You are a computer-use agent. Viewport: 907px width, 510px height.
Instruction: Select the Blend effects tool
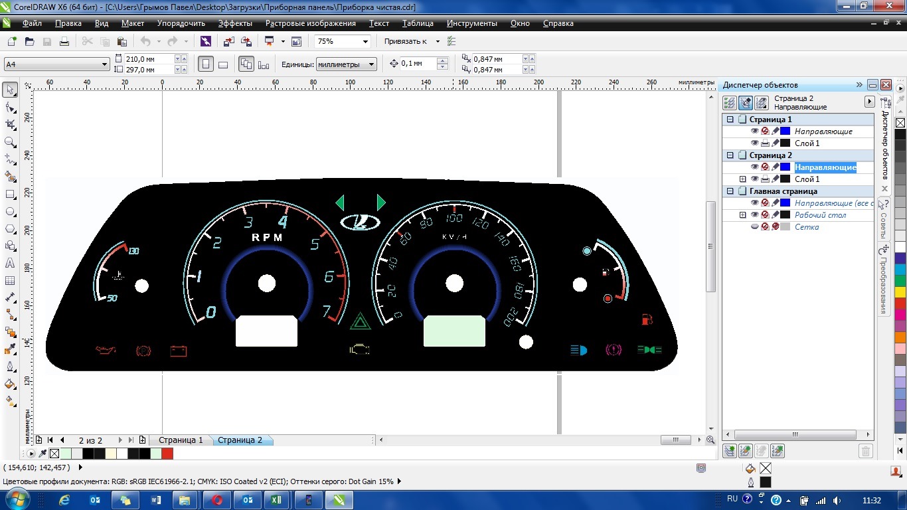click(10, 332)
